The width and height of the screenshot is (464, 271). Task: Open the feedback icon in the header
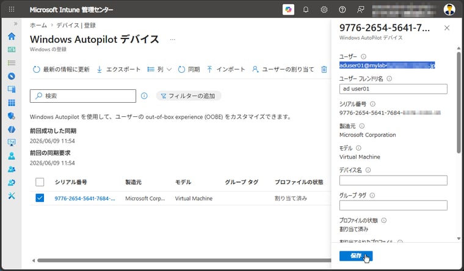(x=360, y=10)
